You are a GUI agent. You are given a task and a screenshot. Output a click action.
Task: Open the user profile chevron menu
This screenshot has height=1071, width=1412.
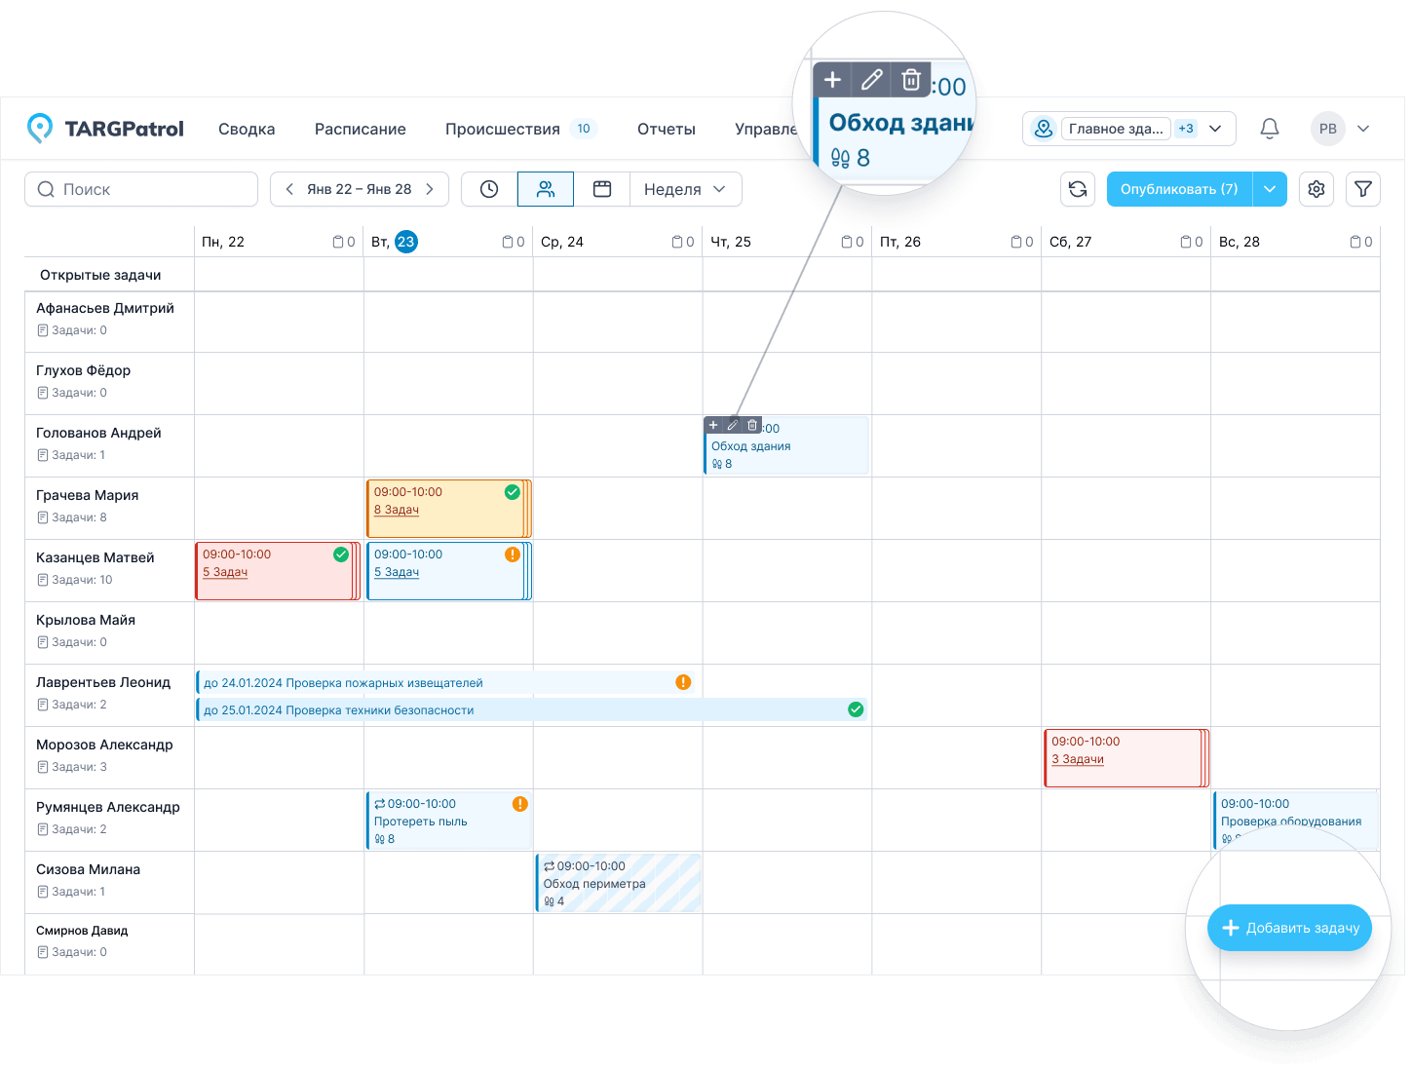coord(1363,129)
